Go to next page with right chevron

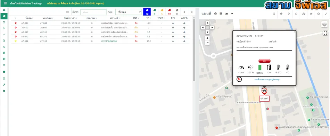click(192, 12)
